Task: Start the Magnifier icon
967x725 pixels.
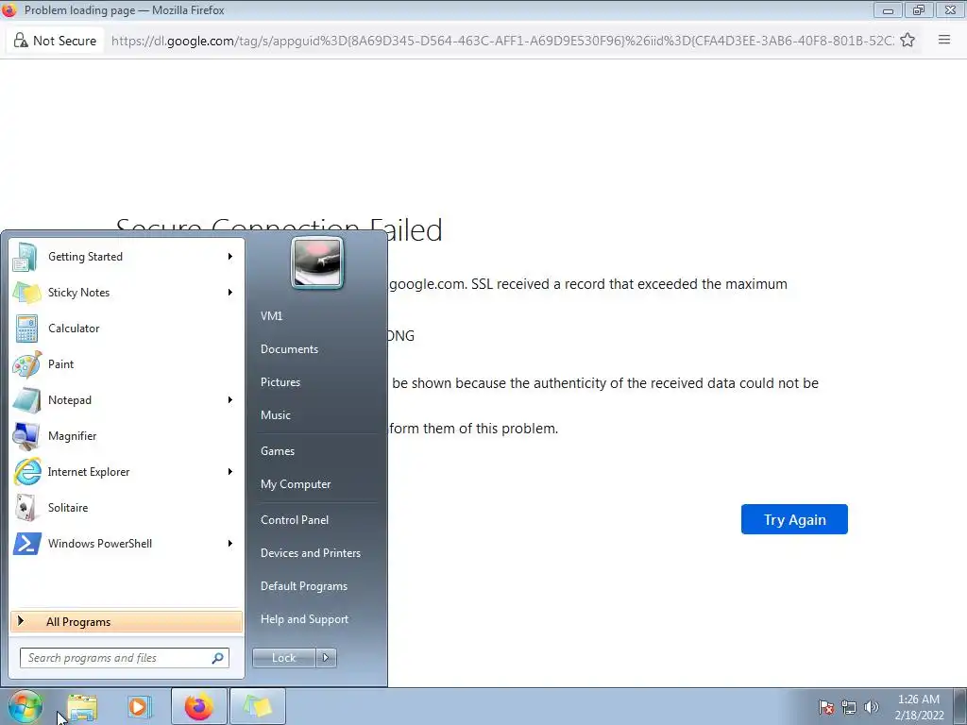Action: 26,436
